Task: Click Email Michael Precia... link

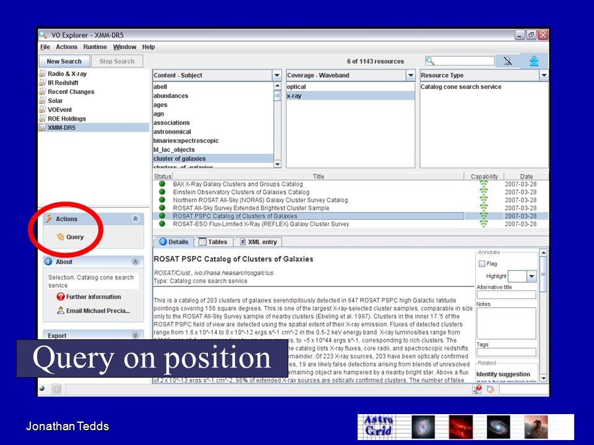Action: tap(93, 311)
